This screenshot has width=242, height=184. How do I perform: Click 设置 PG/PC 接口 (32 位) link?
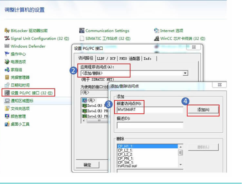coord(32,93)
